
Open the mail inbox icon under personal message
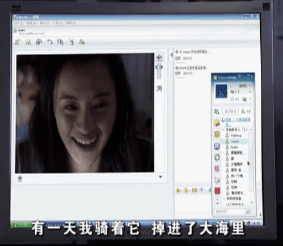click(234, 99)
